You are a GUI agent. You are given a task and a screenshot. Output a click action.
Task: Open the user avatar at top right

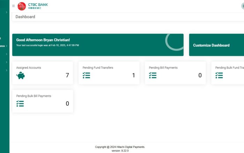point(243,6)
